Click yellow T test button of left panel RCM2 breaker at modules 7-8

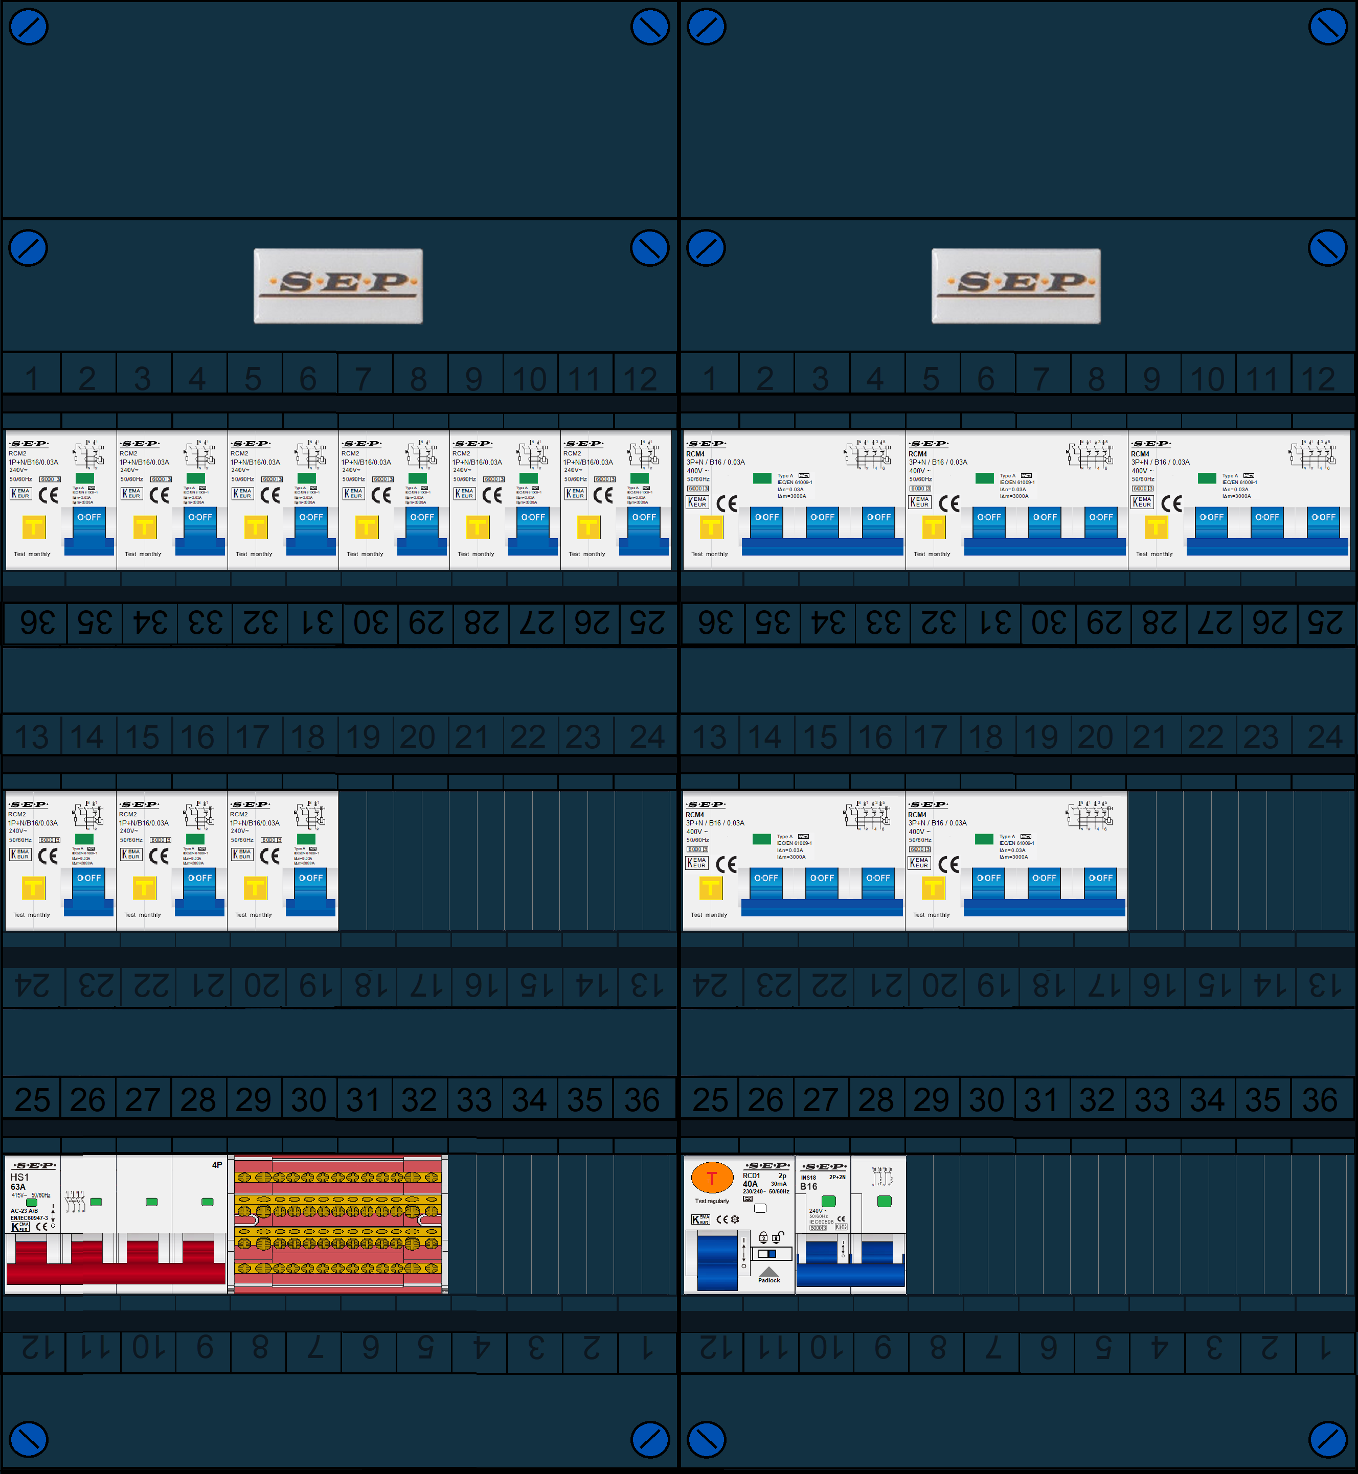tap(367, 526)
